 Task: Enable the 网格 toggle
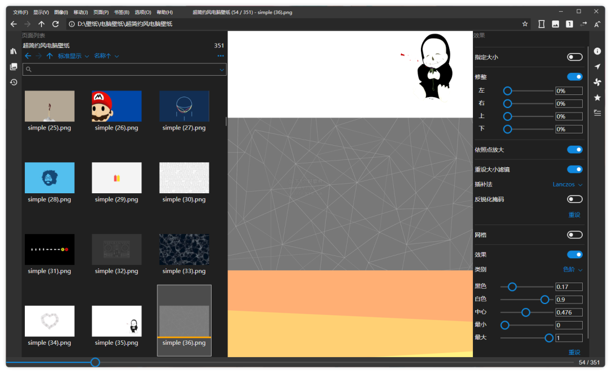575,235
